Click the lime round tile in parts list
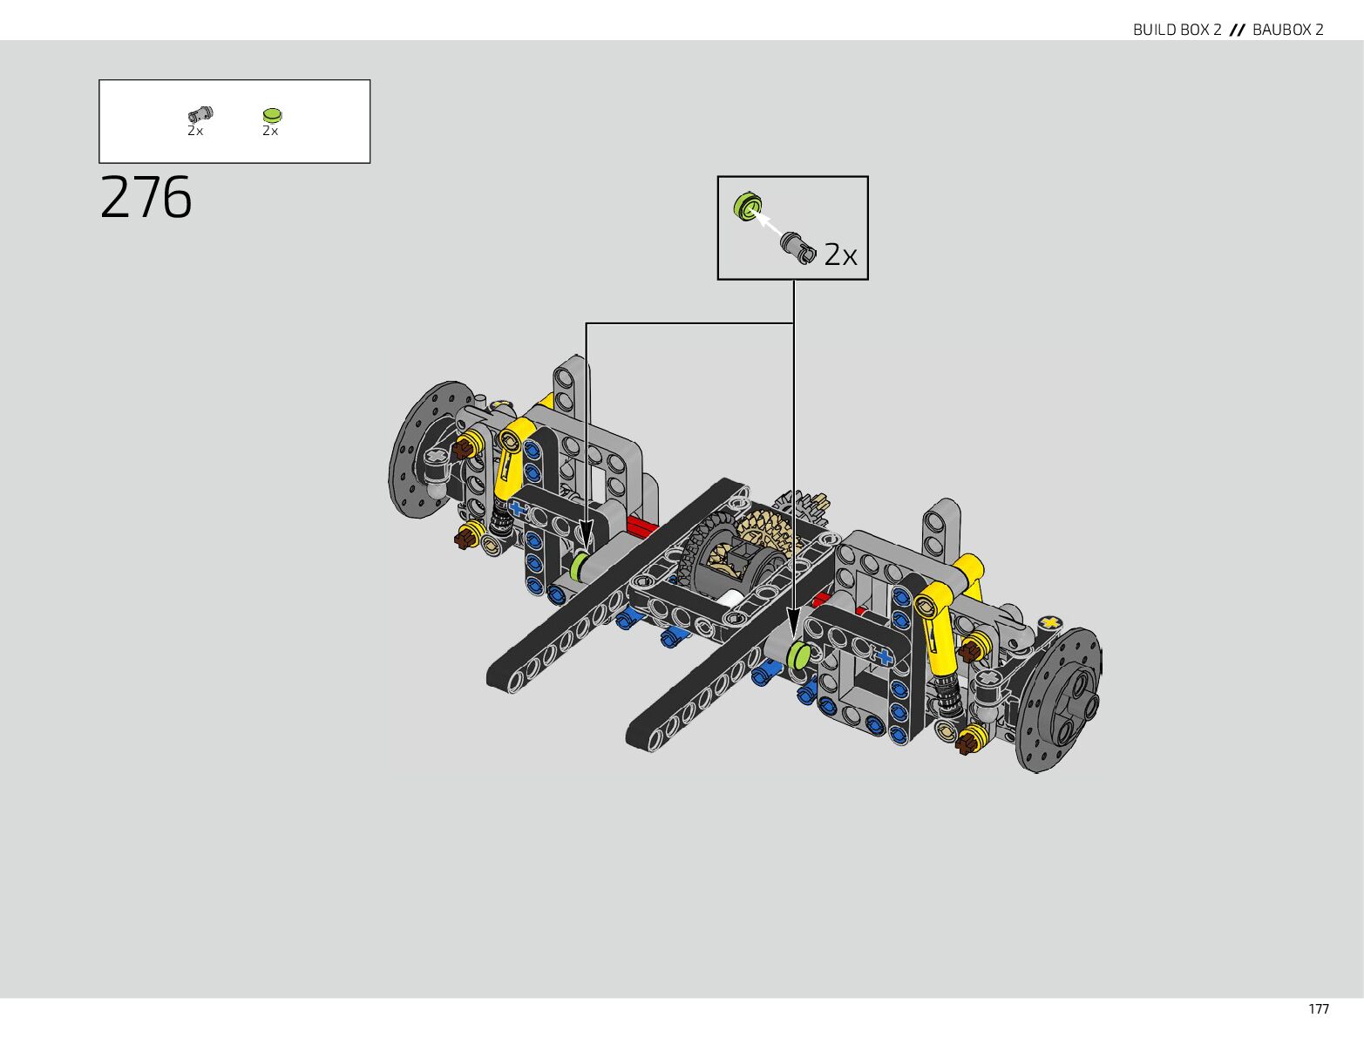Image resolution: width=1364 pixels, height=1038 pixels. coord(272,114)
